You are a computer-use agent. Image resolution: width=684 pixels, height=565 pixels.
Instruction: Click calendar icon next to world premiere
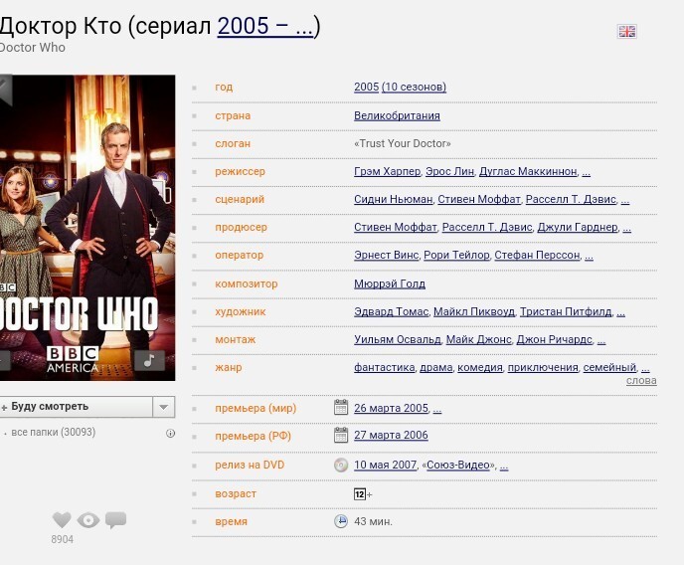341,408
